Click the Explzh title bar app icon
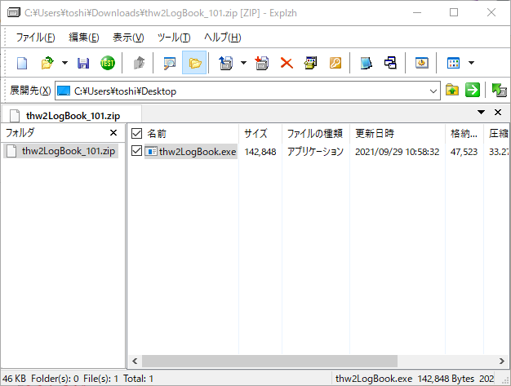The image size is (511, 386). click(x=14, y=13)
